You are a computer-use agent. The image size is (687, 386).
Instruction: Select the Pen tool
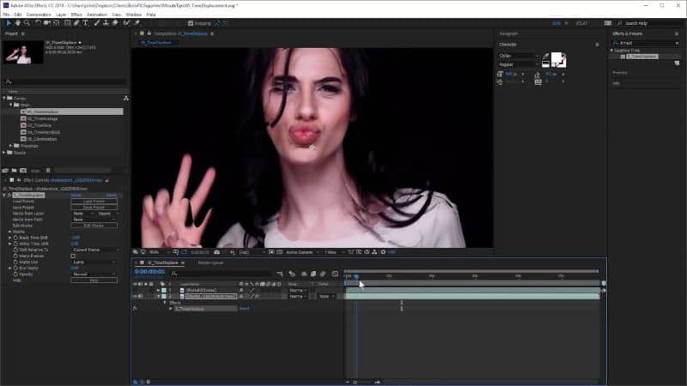tap(76, 23)
